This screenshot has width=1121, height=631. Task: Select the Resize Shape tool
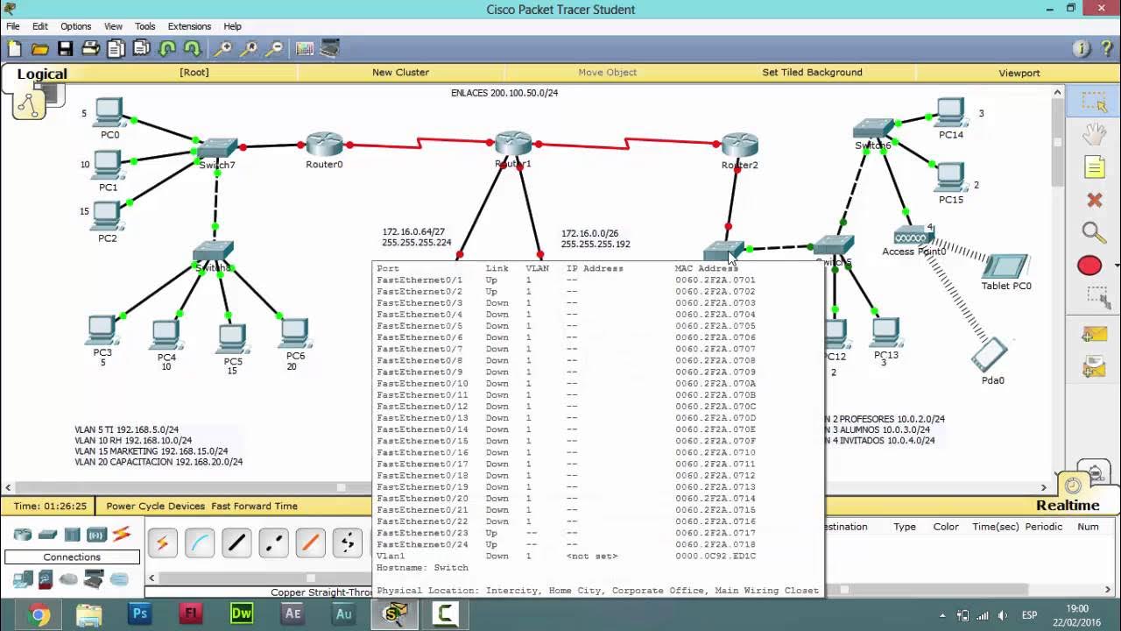[1096, 296]
